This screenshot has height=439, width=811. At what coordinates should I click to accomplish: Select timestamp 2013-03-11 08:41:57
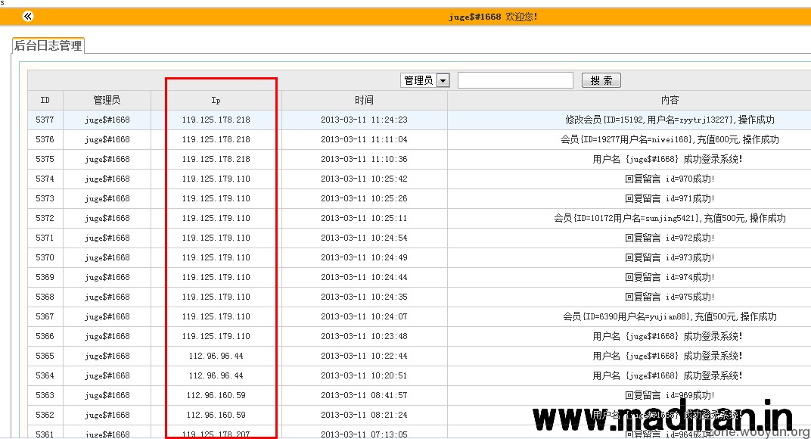click(x=364, y=395)
